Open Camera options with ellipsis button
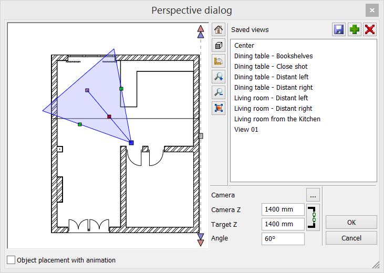 tap(313, 196)
